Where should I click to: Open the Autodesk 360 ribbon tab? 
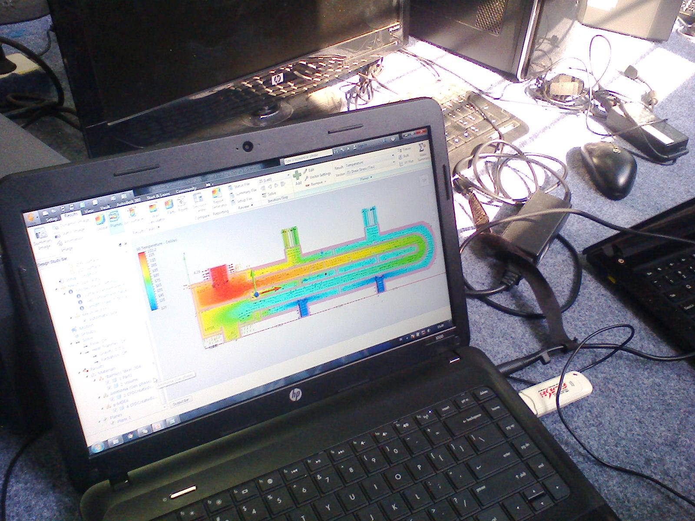pos(129,202)
